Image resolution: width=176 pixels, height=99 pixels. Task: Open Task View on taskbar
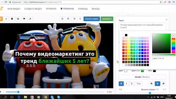tap(12, 97)
